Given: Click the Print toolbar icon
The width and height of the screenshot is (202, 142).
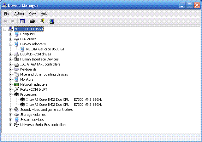Looking at the screenshot, I should (x=32, y=21).
